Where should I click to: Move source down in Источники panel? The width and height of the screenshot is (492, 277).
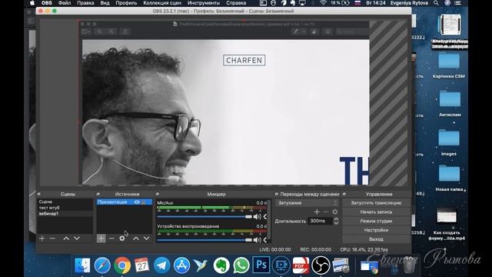(x=147, y=239)
